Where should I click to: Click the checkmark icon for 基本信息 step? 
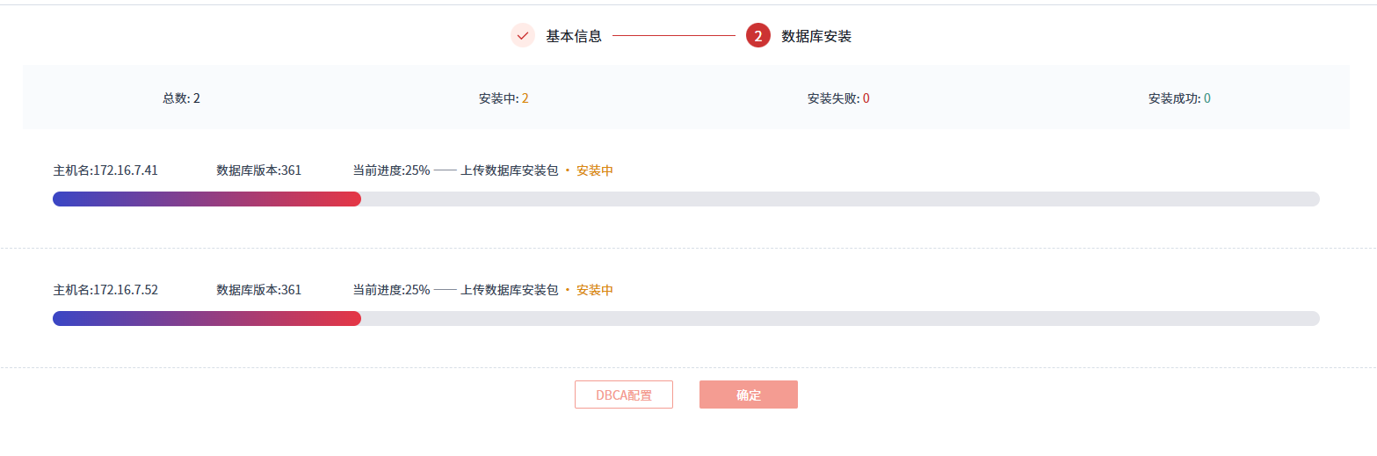[523, 36]
